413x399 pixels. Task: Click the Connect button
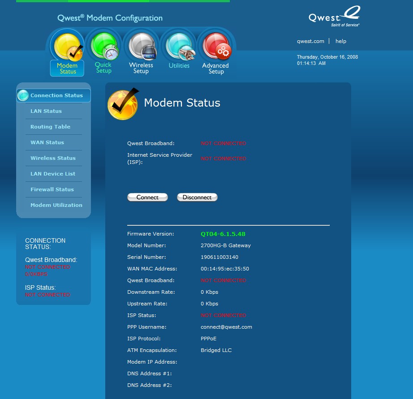pos(147,197)
